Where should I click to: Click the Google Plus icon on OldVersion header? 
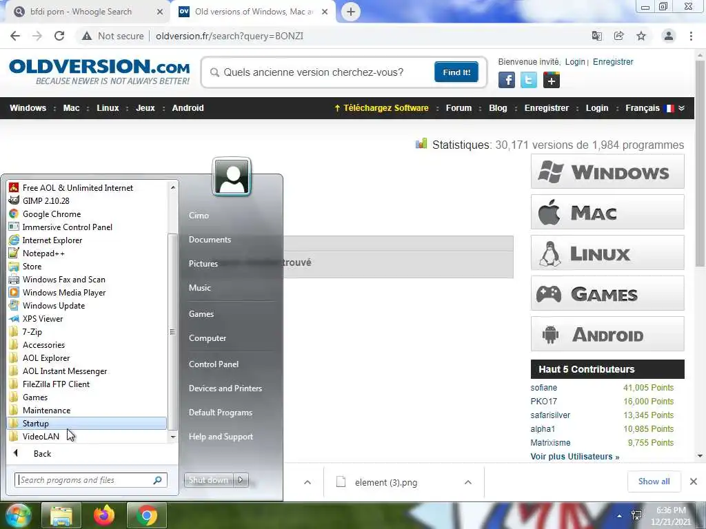coord(551,80)
